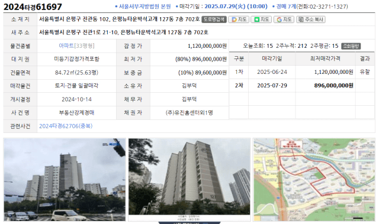Open the building 127 exterior photo thumbnail
Viewport: 379px width, 224px height.
coord(189,180)
